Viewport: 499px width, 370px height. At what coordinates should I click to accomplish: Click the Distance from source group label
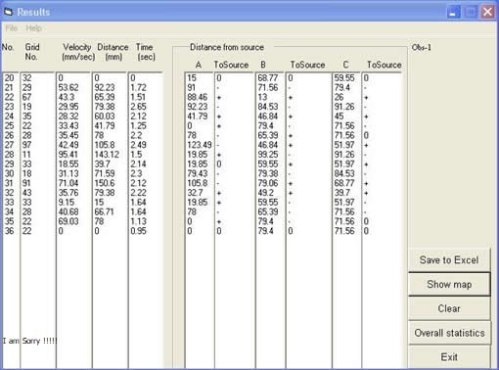(227, 47)
